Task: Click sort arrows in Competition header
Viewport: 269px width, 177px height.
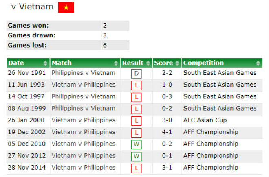Action: pos(258,63)
